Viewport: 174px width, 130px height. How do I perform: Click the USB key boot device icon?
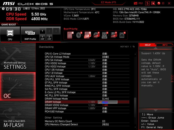105,35
